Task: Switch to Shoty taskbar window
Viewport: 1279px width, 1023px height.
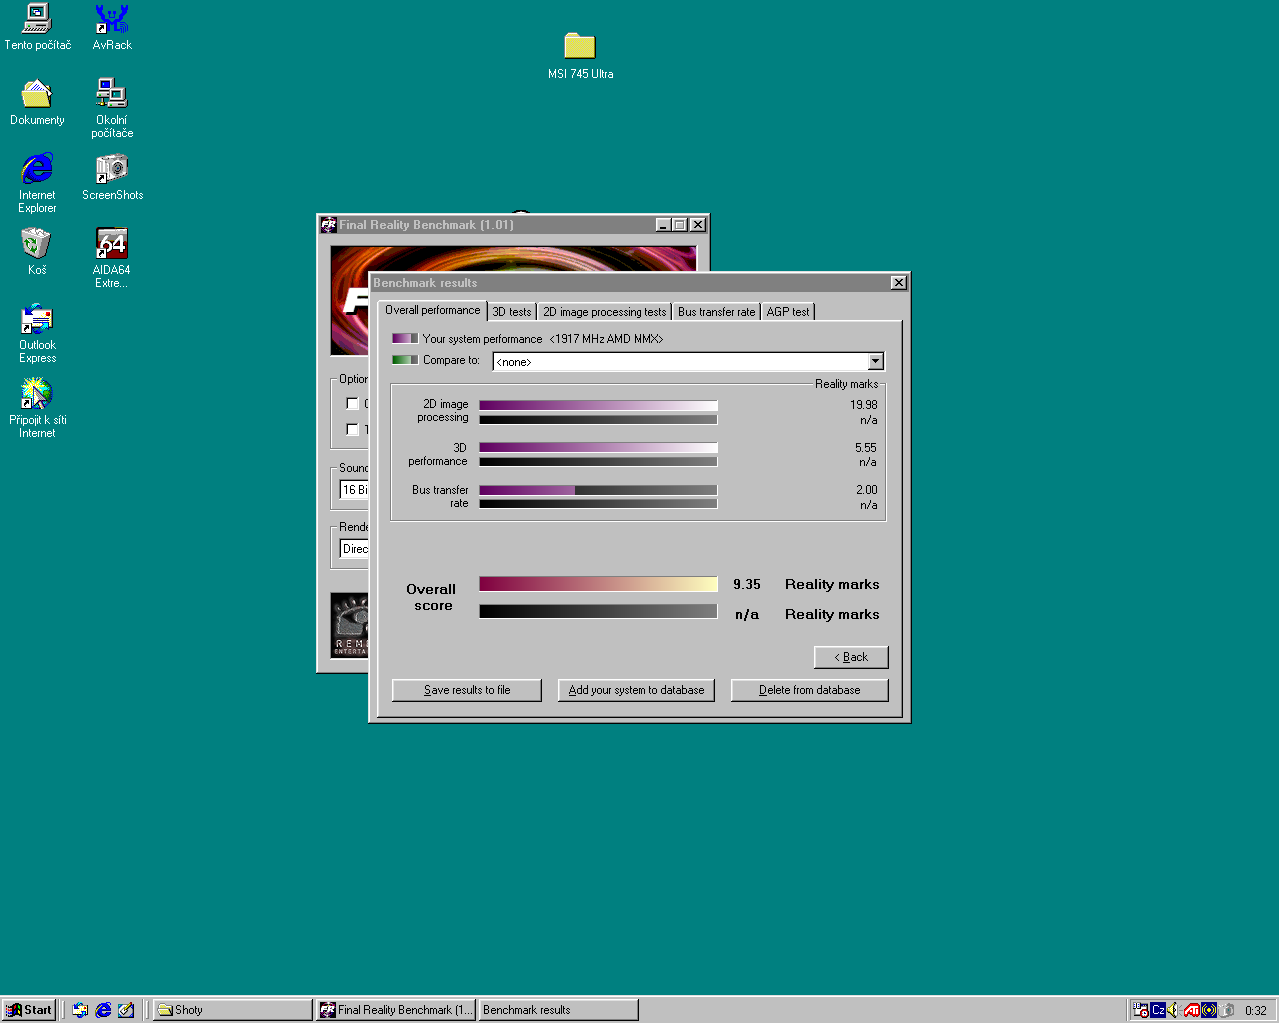Action: 232,1010
